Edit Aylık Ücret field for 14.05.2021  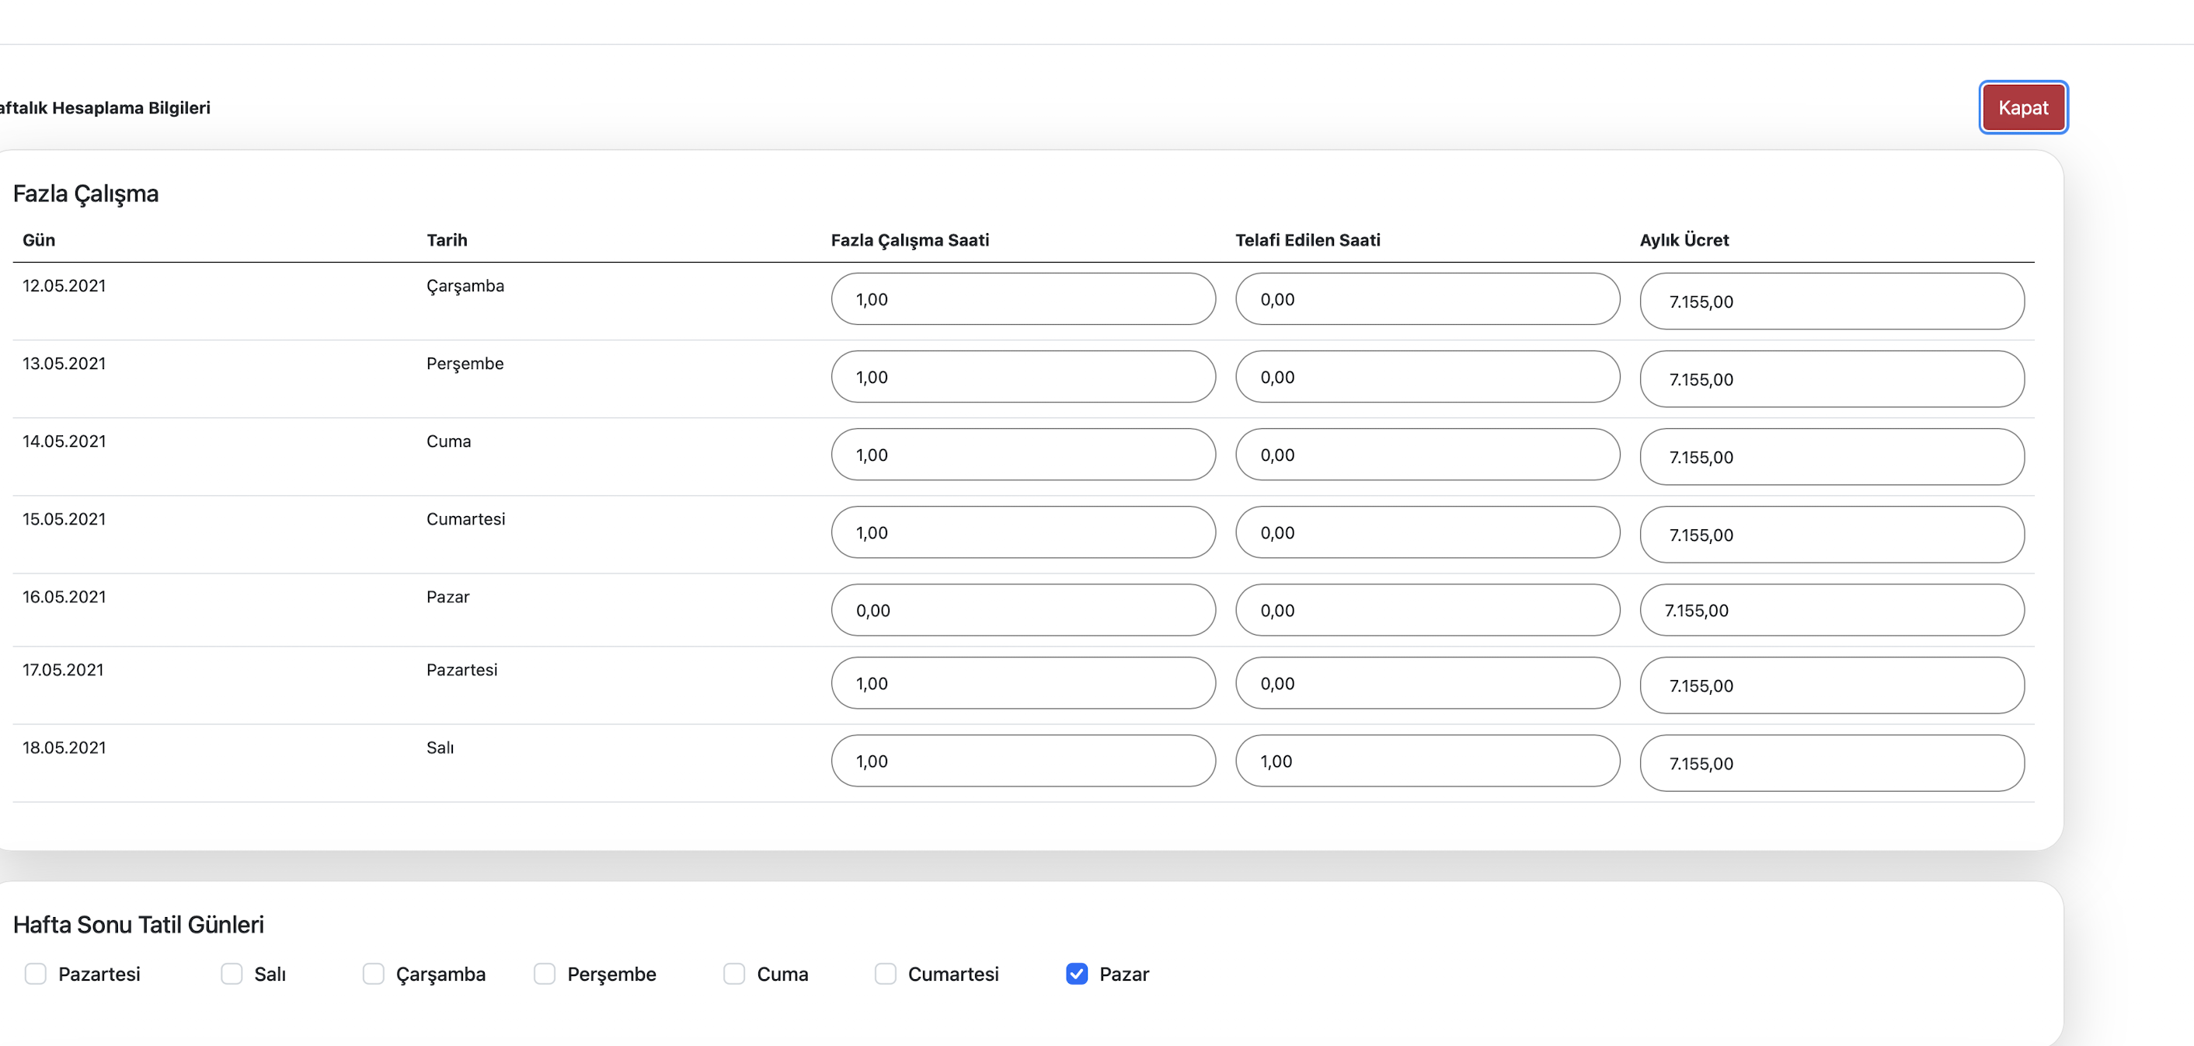pos(1831,458)
